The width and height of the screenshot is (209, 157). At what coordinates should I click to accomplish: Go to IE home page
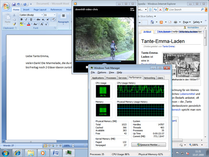152,22
